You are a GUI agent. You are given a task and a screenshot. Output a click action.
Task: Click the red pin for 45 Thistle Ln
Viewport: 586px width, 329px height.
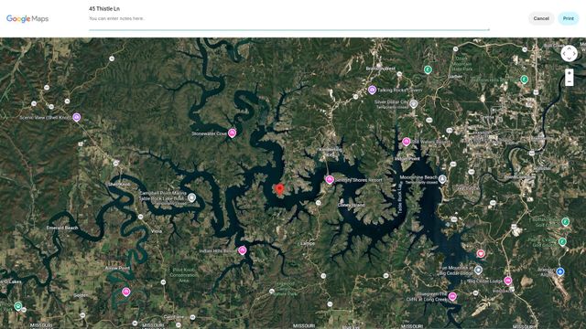[279, 189]
